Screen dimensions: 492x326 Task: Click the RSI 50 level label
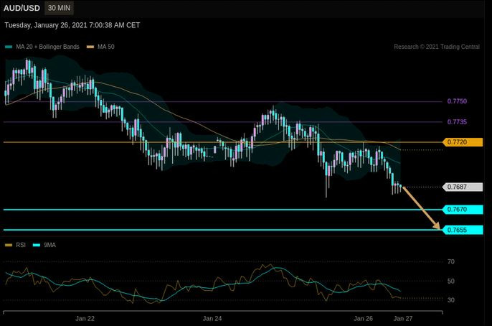click(451, 281)
